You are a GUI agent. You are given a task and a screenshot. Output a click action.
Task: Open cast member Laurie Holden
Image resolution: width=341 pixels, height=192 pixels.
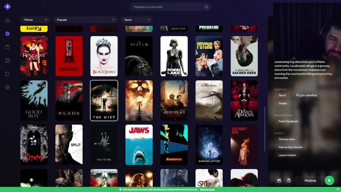(287, 155)
